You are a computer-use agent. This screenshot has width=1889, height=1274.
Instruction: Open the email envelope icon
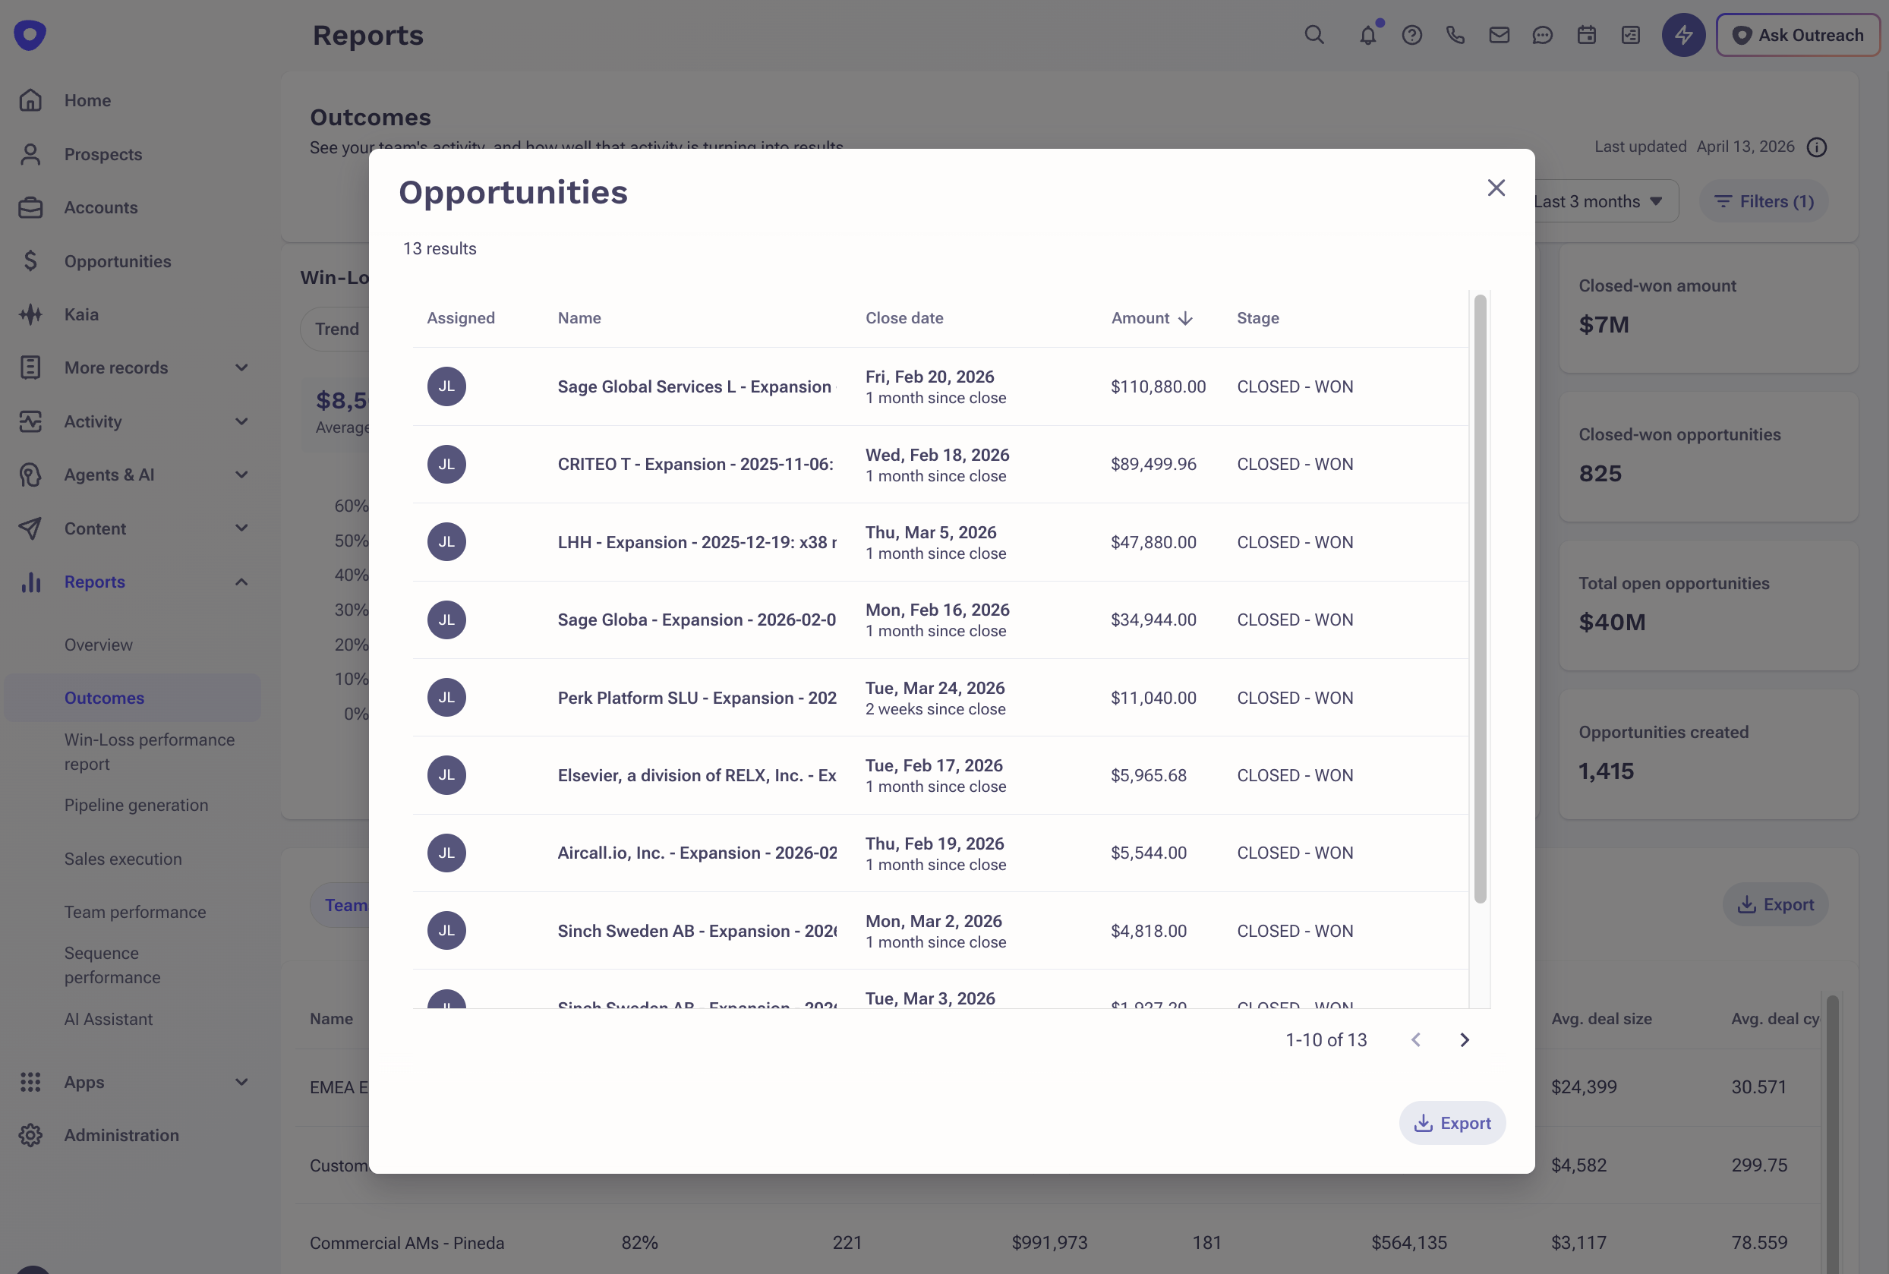[x=1499, y=35]
